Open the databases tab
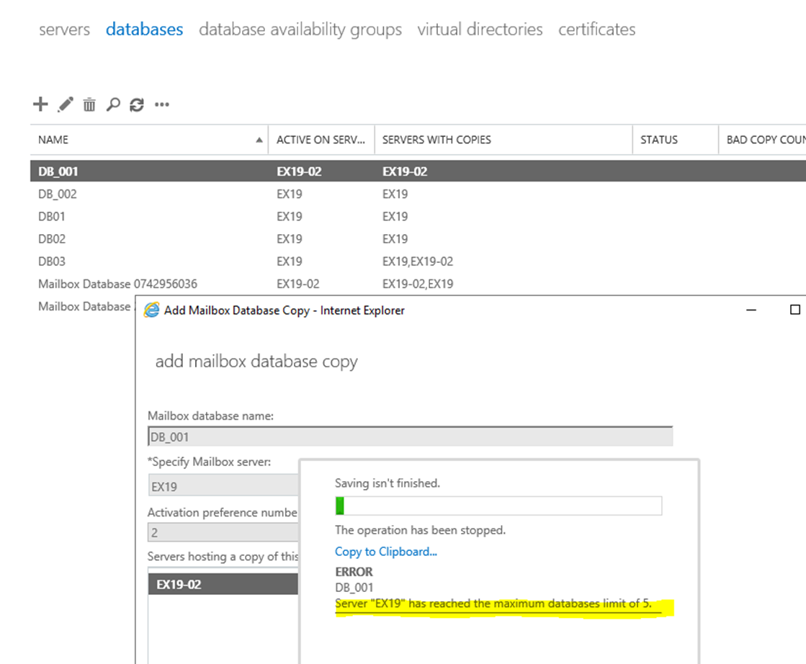Screen dimensions: 806x664 [145, 30]
